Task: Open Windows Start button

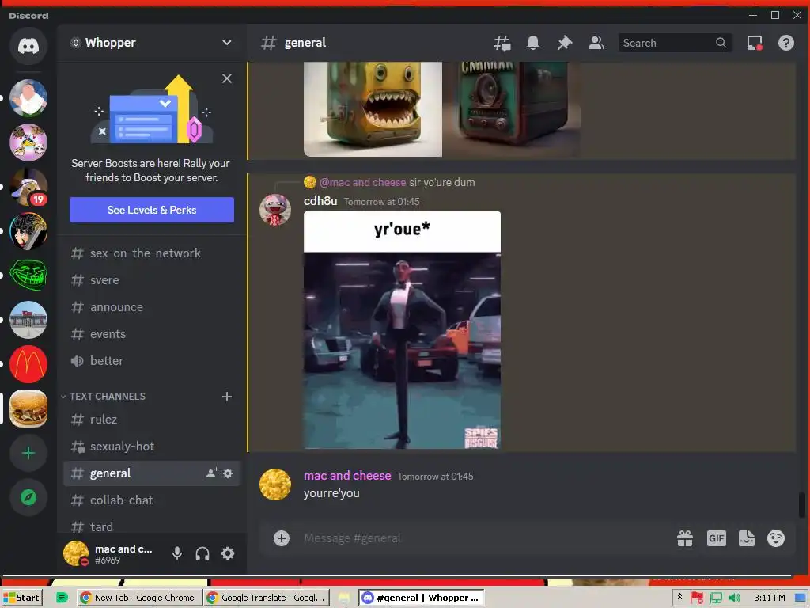Action: click(21, 598)
